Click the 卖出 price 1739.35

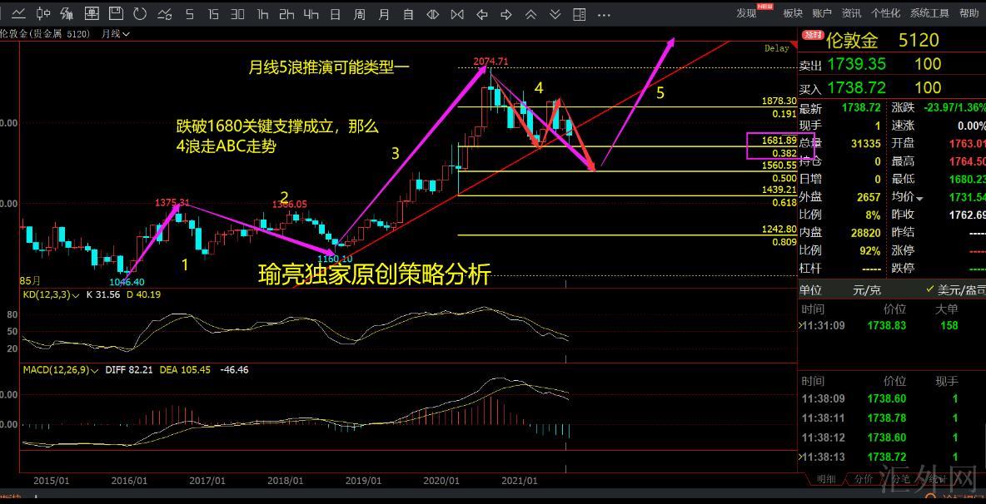(856, 64)
